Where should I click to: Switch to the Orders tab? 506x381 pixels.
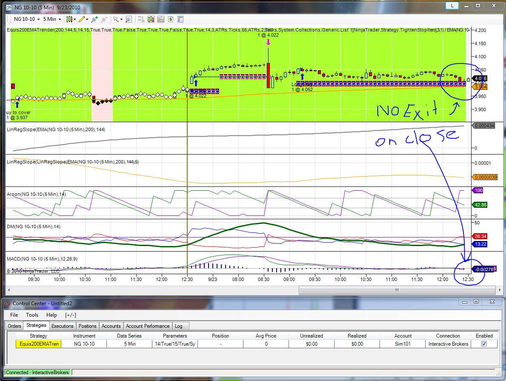[x=14, y=326]
